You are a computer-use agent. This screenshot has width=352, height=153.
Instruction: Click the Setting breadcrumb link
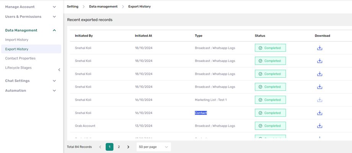(73, 7)
